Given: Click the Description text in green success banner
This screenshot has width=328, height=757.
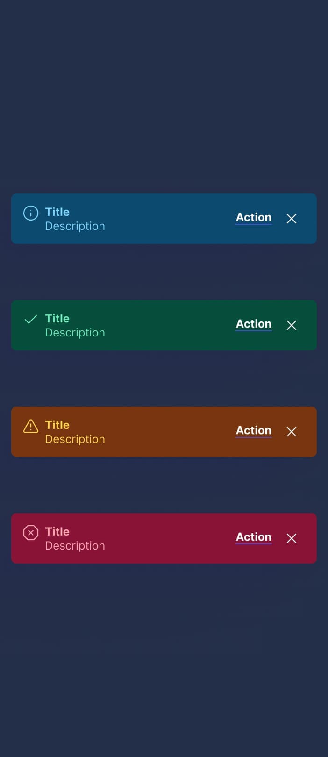Looking at the screenshot, I should pyautogui.click(x=75, y=333).
